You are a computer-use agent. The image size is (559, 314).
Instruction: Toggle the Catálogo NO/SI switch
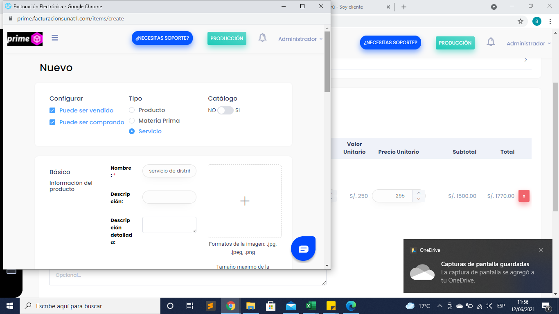click(x=225, y=110)
